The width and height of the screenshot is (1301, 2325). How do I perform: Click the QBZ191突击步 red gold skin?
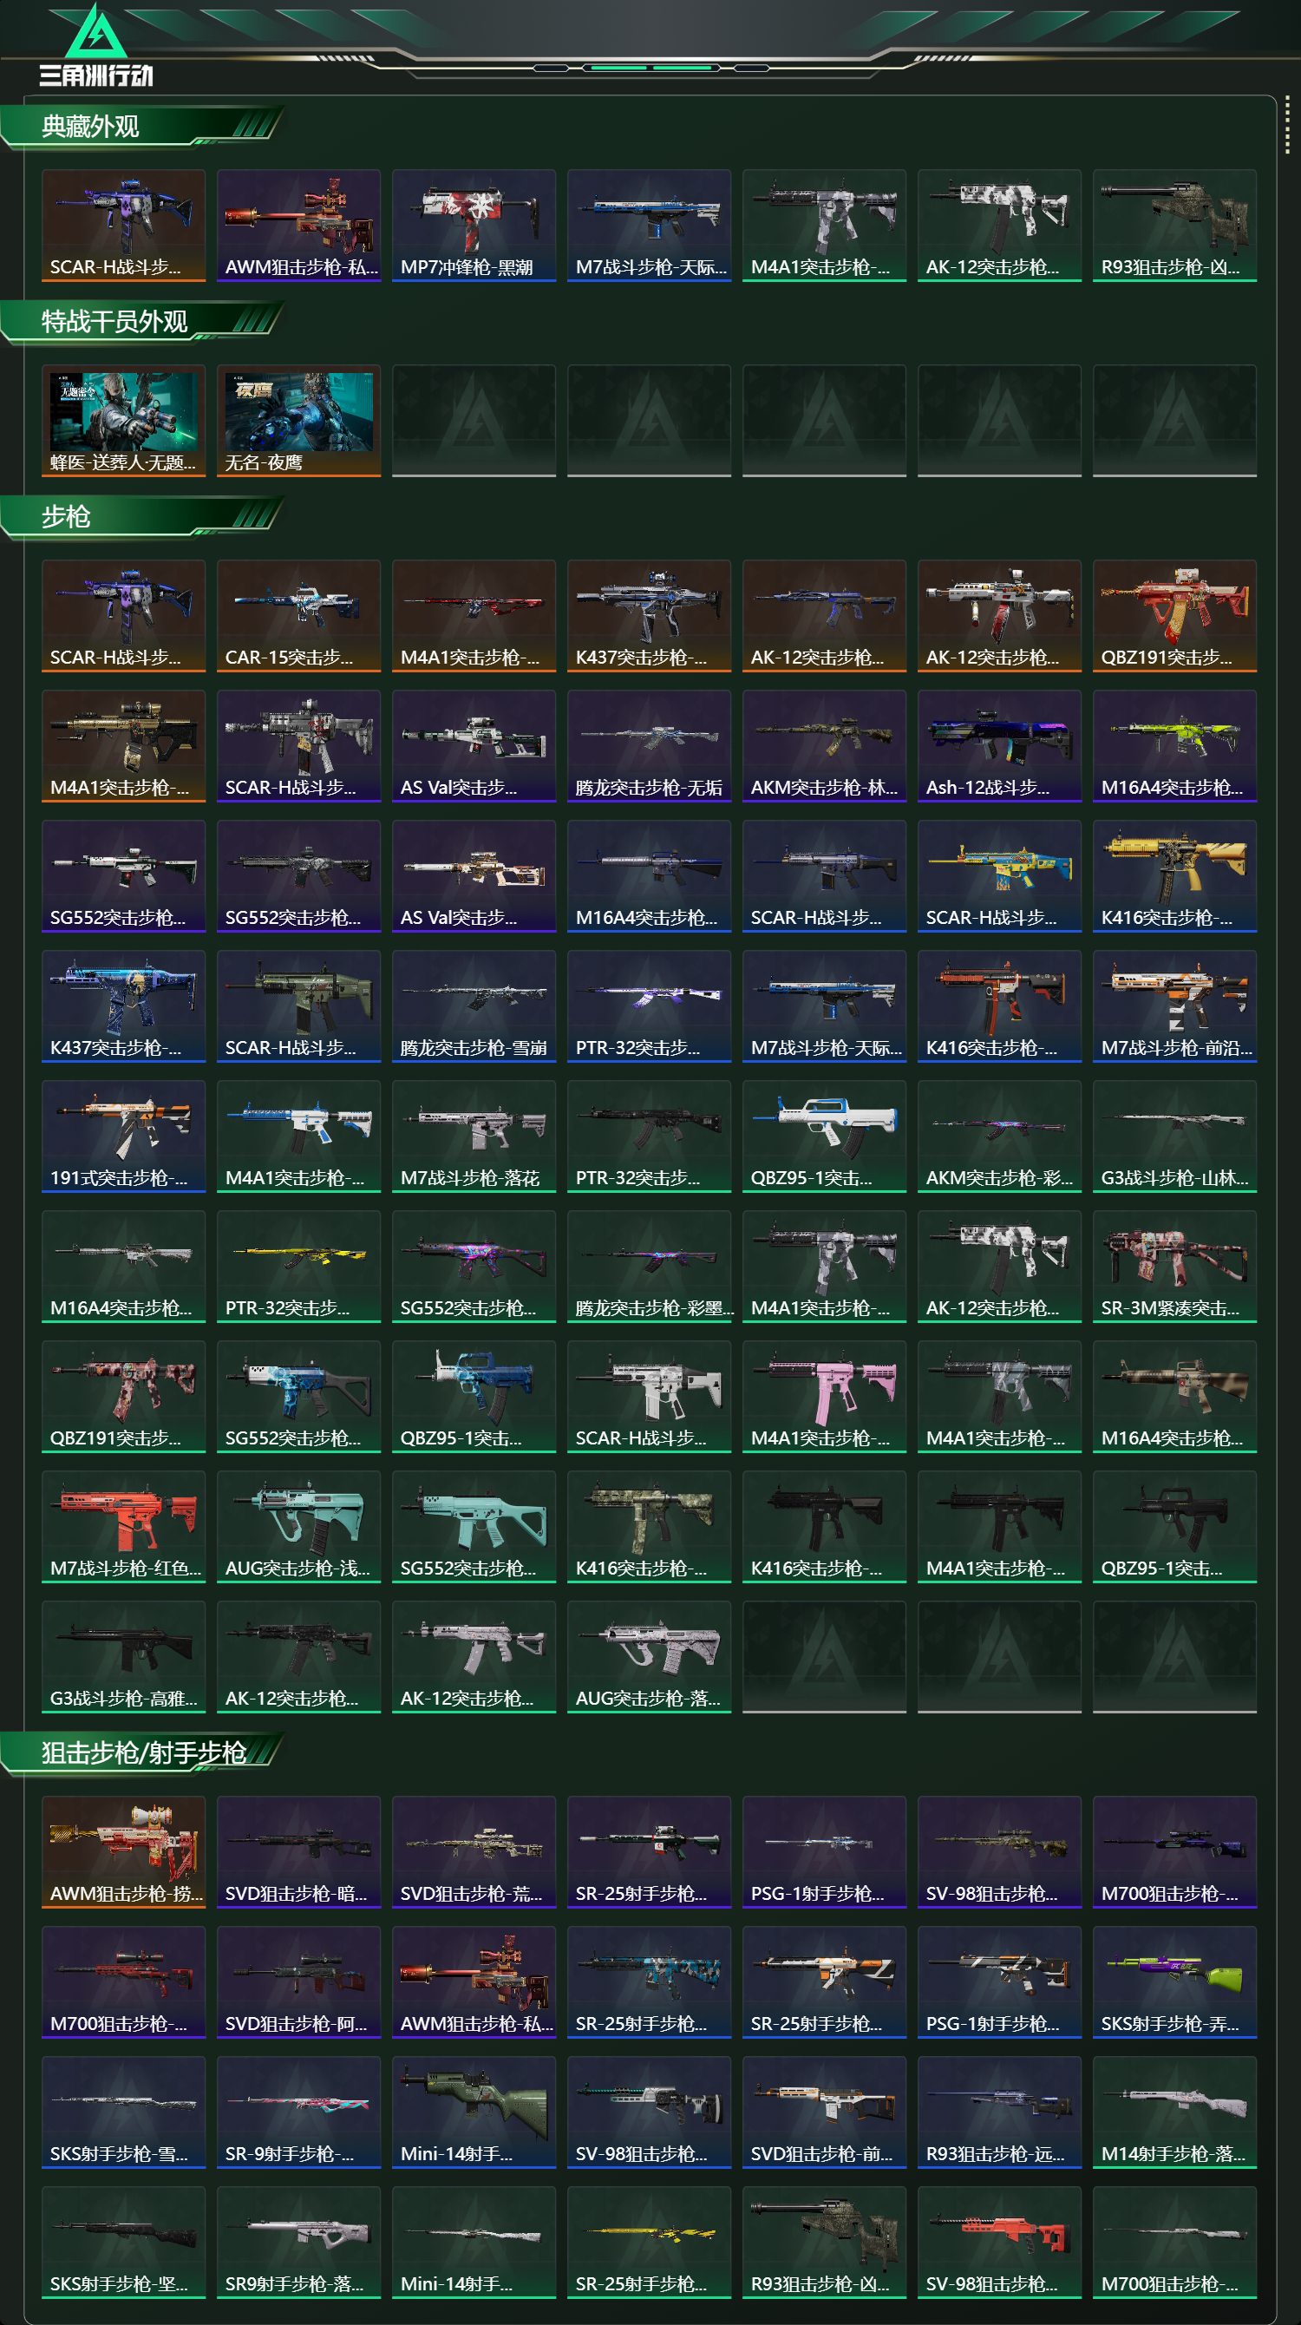(1174, 616)
